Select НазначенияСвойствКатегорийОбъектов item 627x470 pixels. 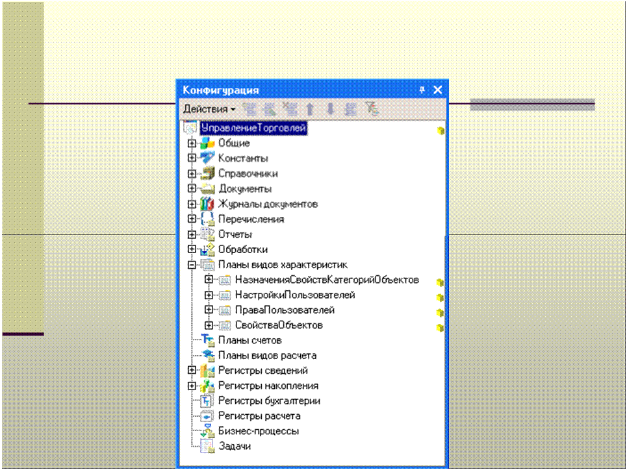click(327, 280)
